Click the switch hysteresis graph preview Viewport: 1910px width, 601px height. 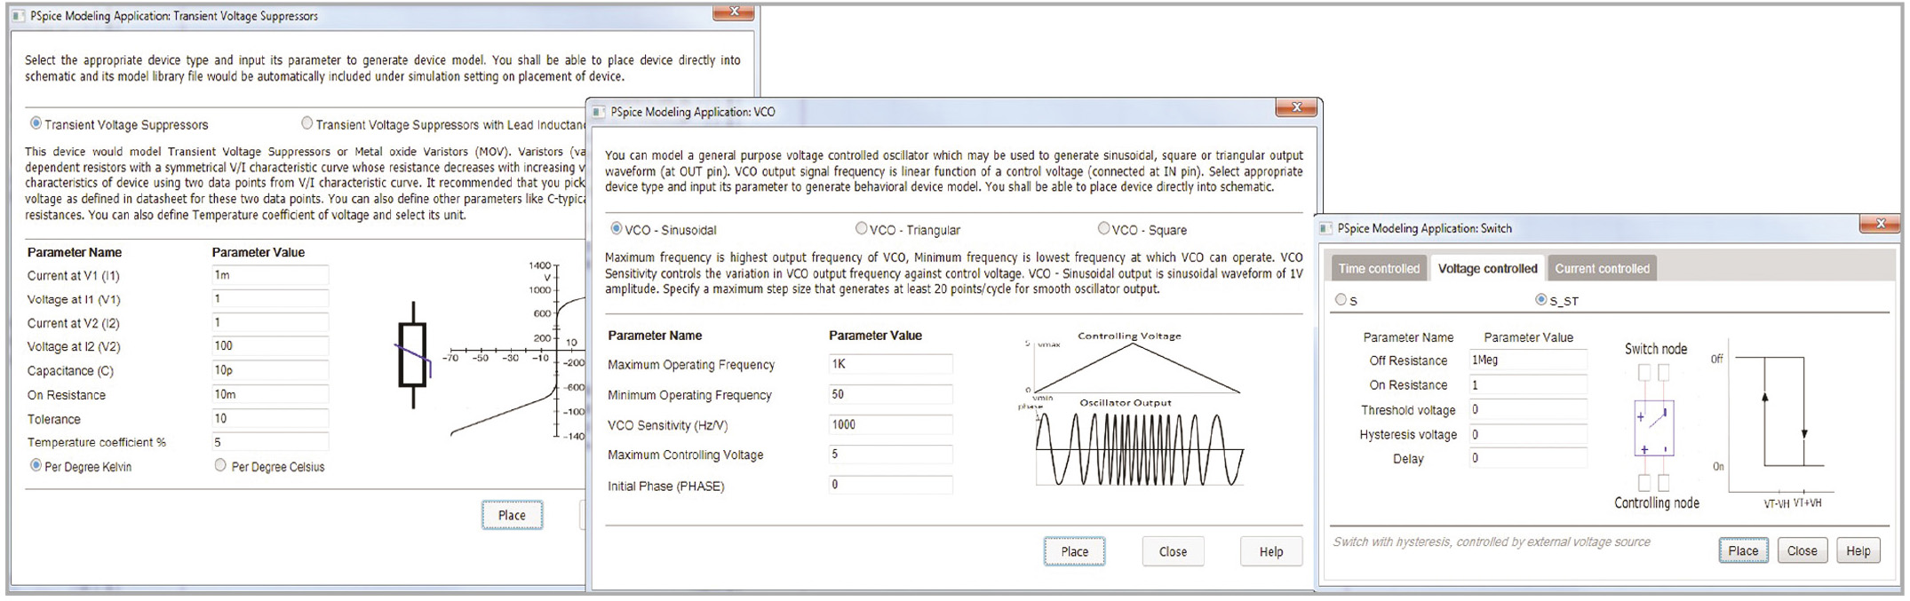pyautogui.click(x=1780, y=422)
